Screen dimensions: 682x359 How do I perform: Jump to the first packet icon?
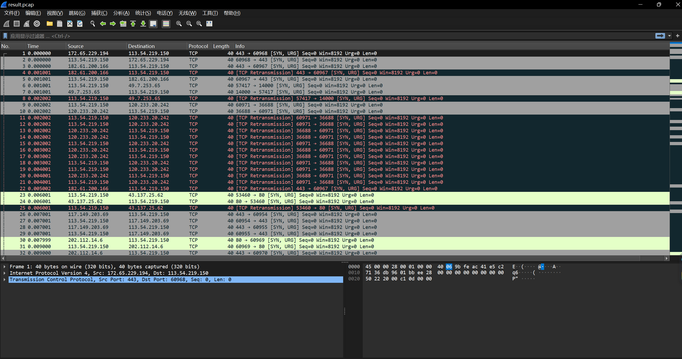click(x=133, y=24)
